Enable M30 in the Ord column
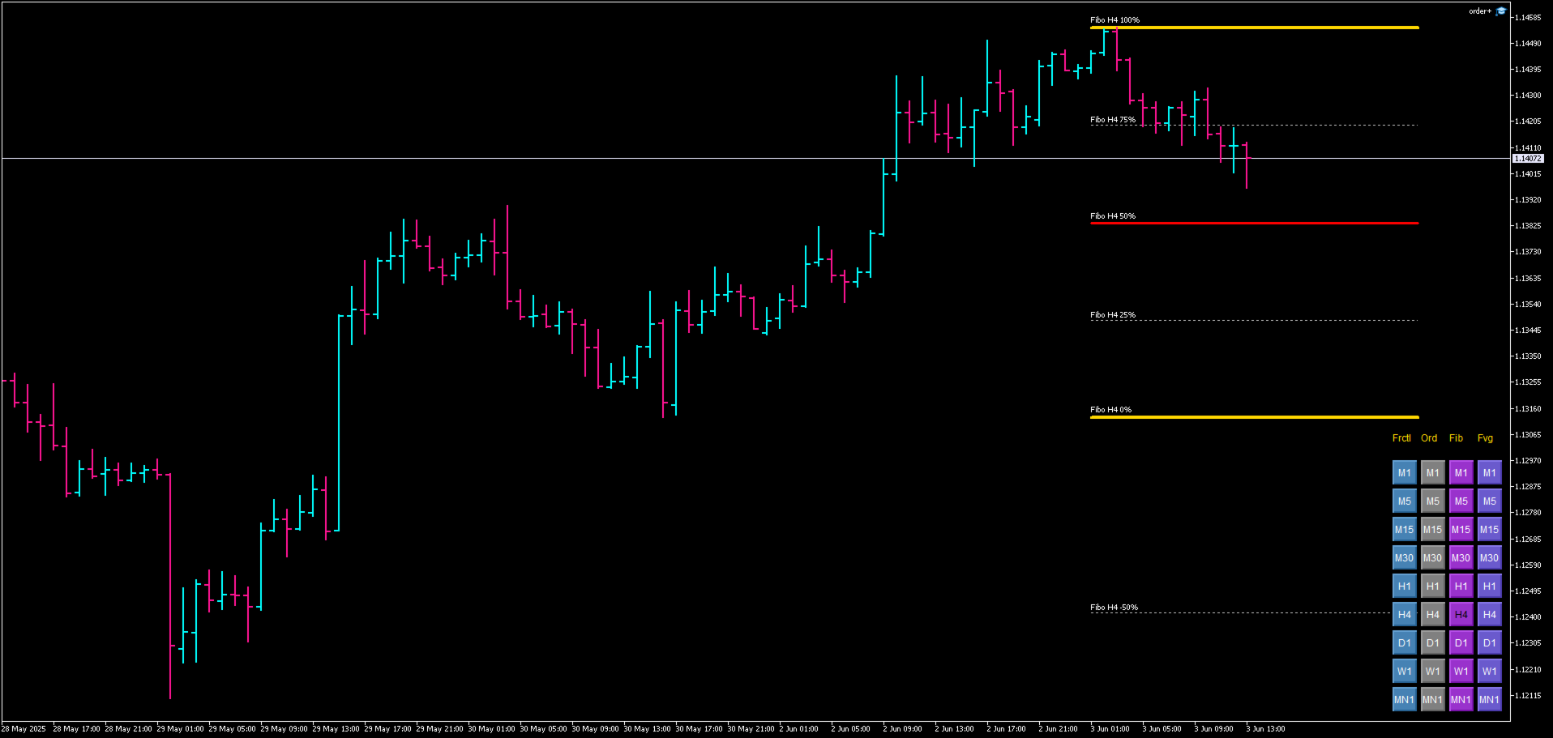Screen dimensions: 1553x738 pyautogui.click(x=1432, y=558)
